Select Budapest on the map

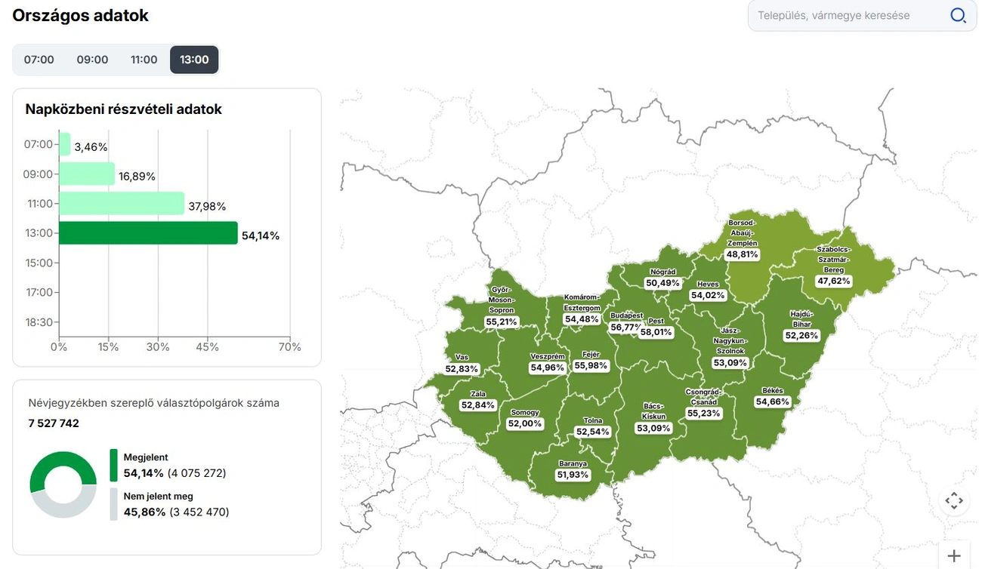[626, 321]
